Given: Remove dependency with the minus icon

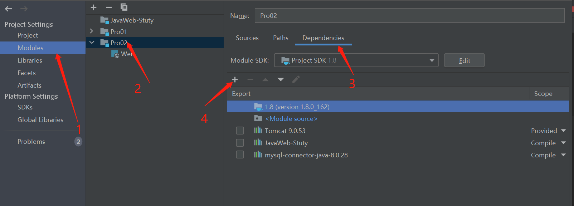Looking at the screenshot, I should click(x=250, y=79).
